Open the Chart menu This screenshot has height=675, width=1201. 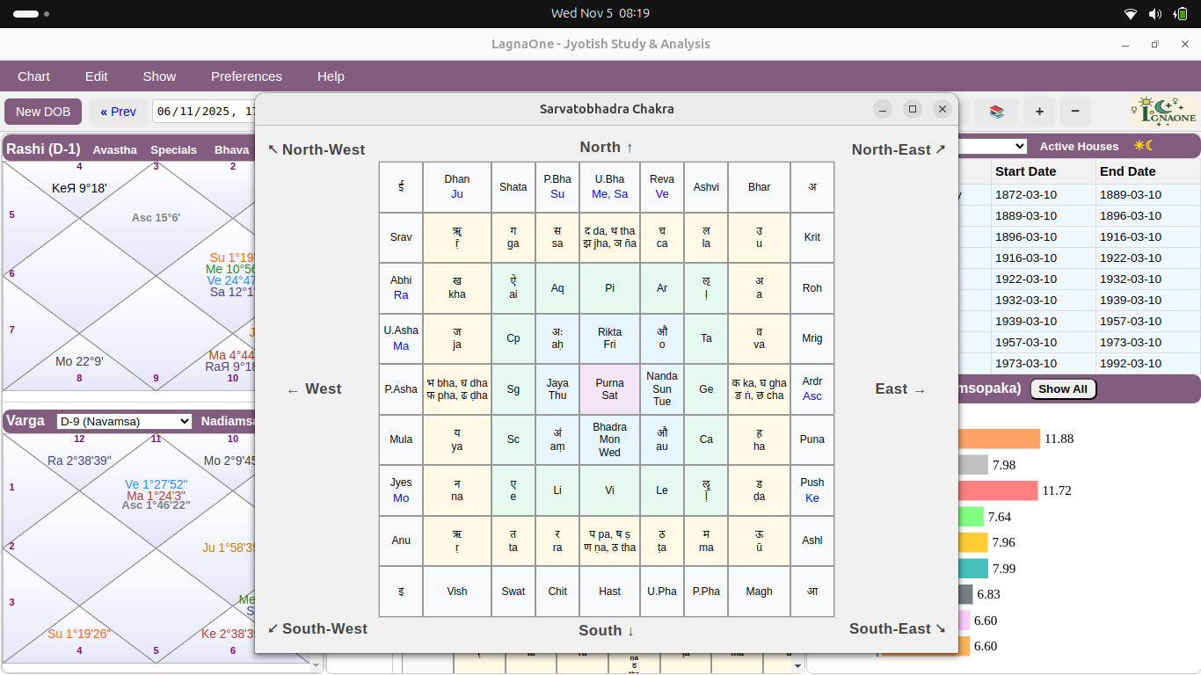tap(33, 76)
